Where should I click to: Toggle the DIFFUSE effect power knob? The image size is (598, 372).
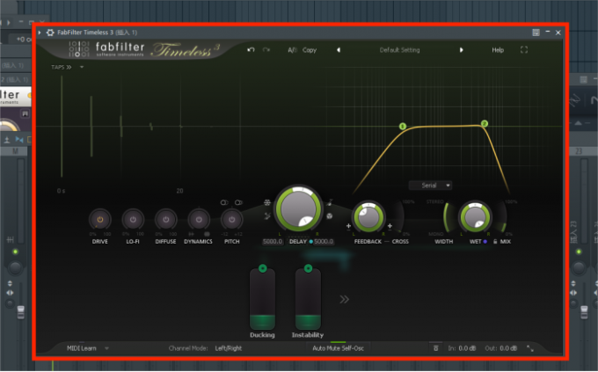[x=165, y=220]
